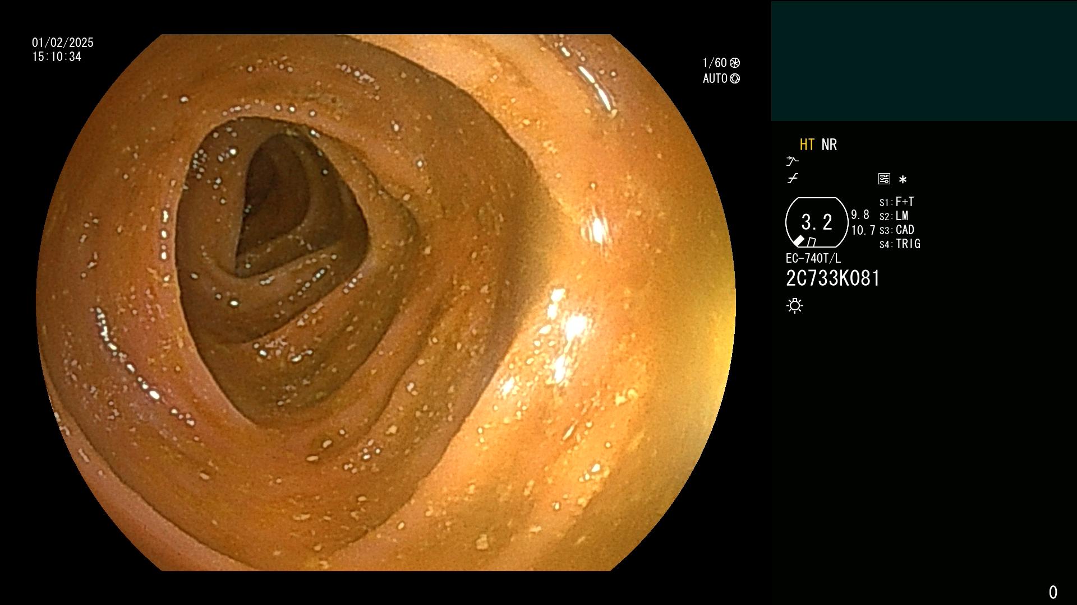Image resolution: width=1077 pixels, height=605 pixels.
Task: Click the yellow HT indicator
Action: [x=807, y=145]
